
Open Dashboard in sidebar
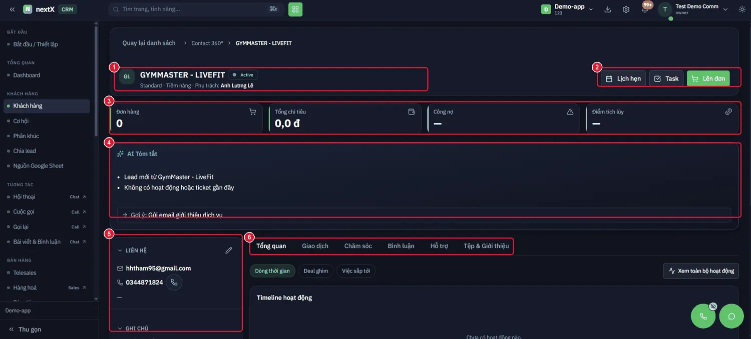pyautogui.click(x=27, y=75)
